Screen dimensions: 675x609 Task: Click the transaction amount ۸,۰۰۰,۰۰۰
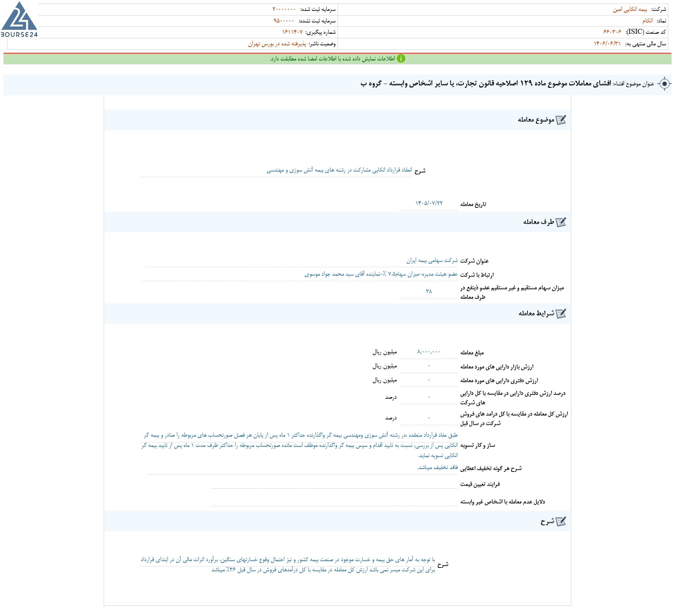429,352
